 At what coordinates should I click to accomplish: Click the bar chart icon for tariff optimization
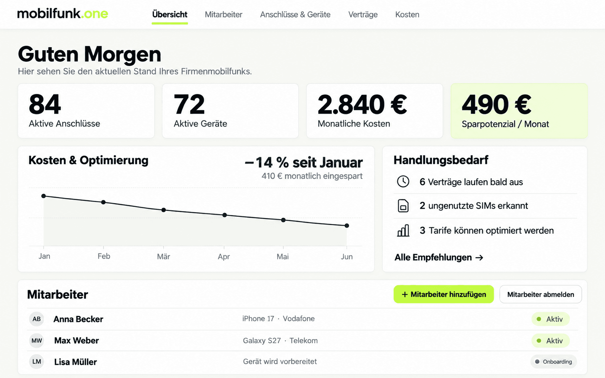[x=403, y=231]
